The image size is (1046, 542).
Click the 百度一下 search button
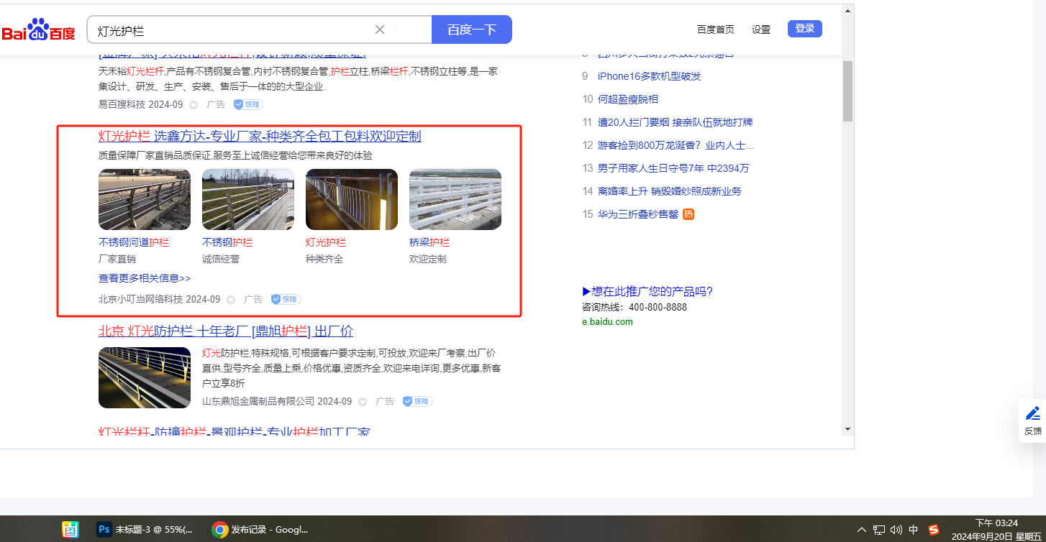[472, 29]
